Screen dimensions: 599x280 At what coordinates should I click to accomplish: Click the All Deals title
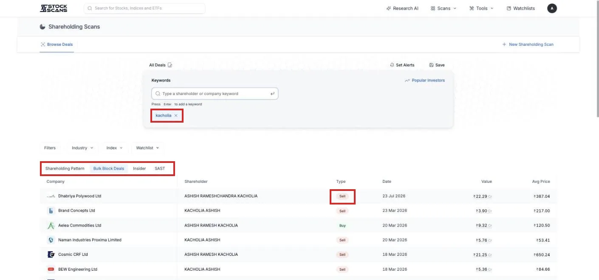click(157, 65)
